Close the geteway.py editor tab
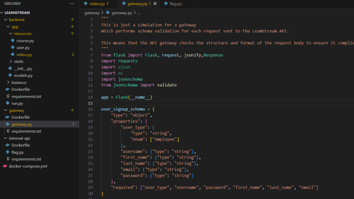This screenshot has height=199, width=354. coord(155,4)
